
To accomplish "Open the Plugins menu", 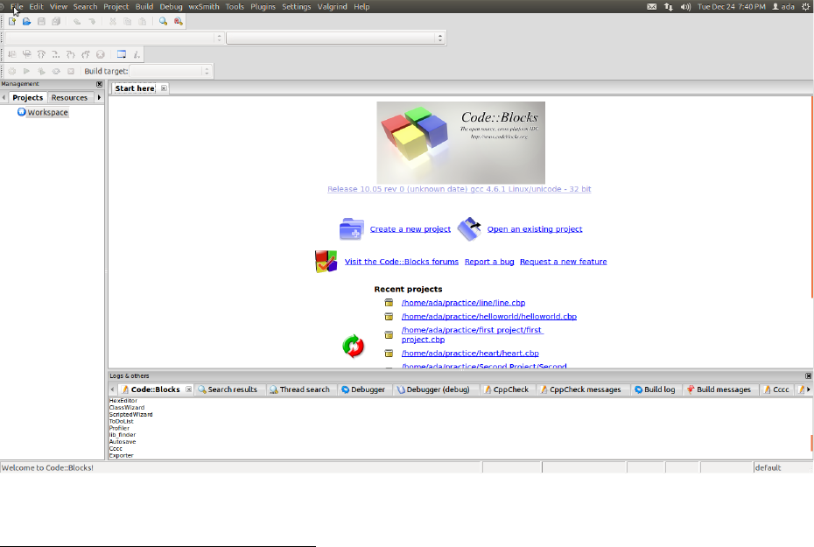I will click(x=263, y=7).
